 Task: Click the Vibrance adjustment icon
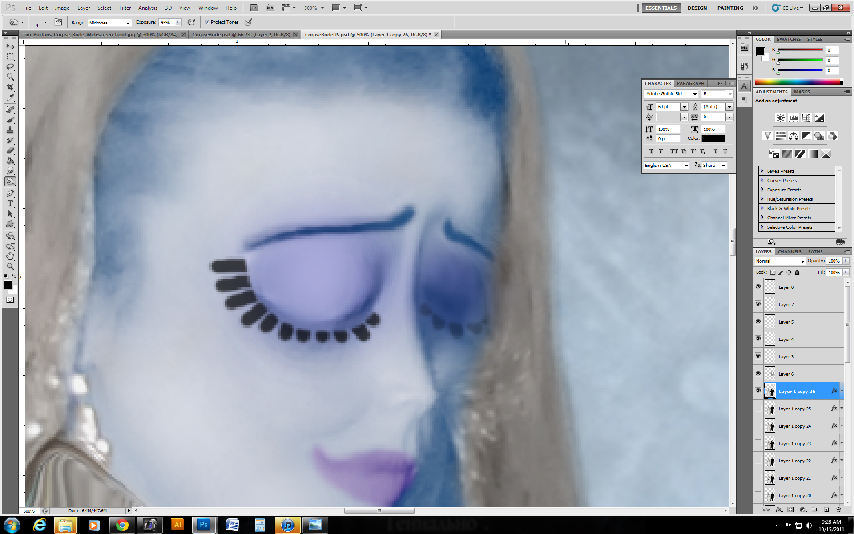click(767, 136)
